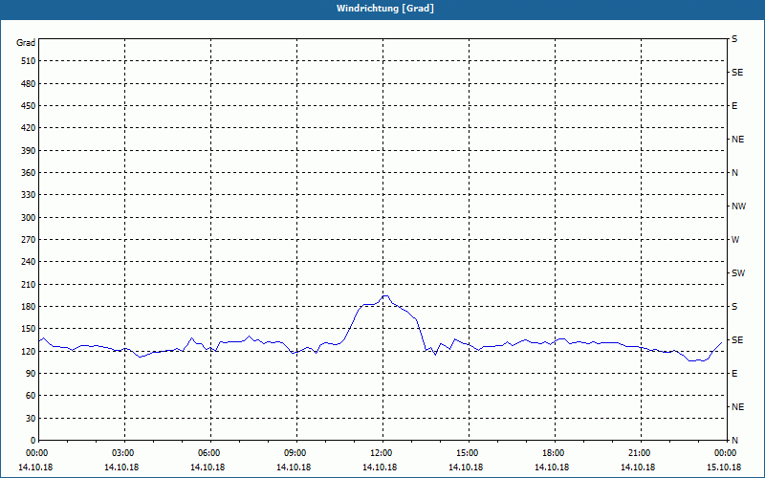Screen dimensions: 765x478
Task: Click the 00:00 label above 15.10.18
Action: coord(727,453)
